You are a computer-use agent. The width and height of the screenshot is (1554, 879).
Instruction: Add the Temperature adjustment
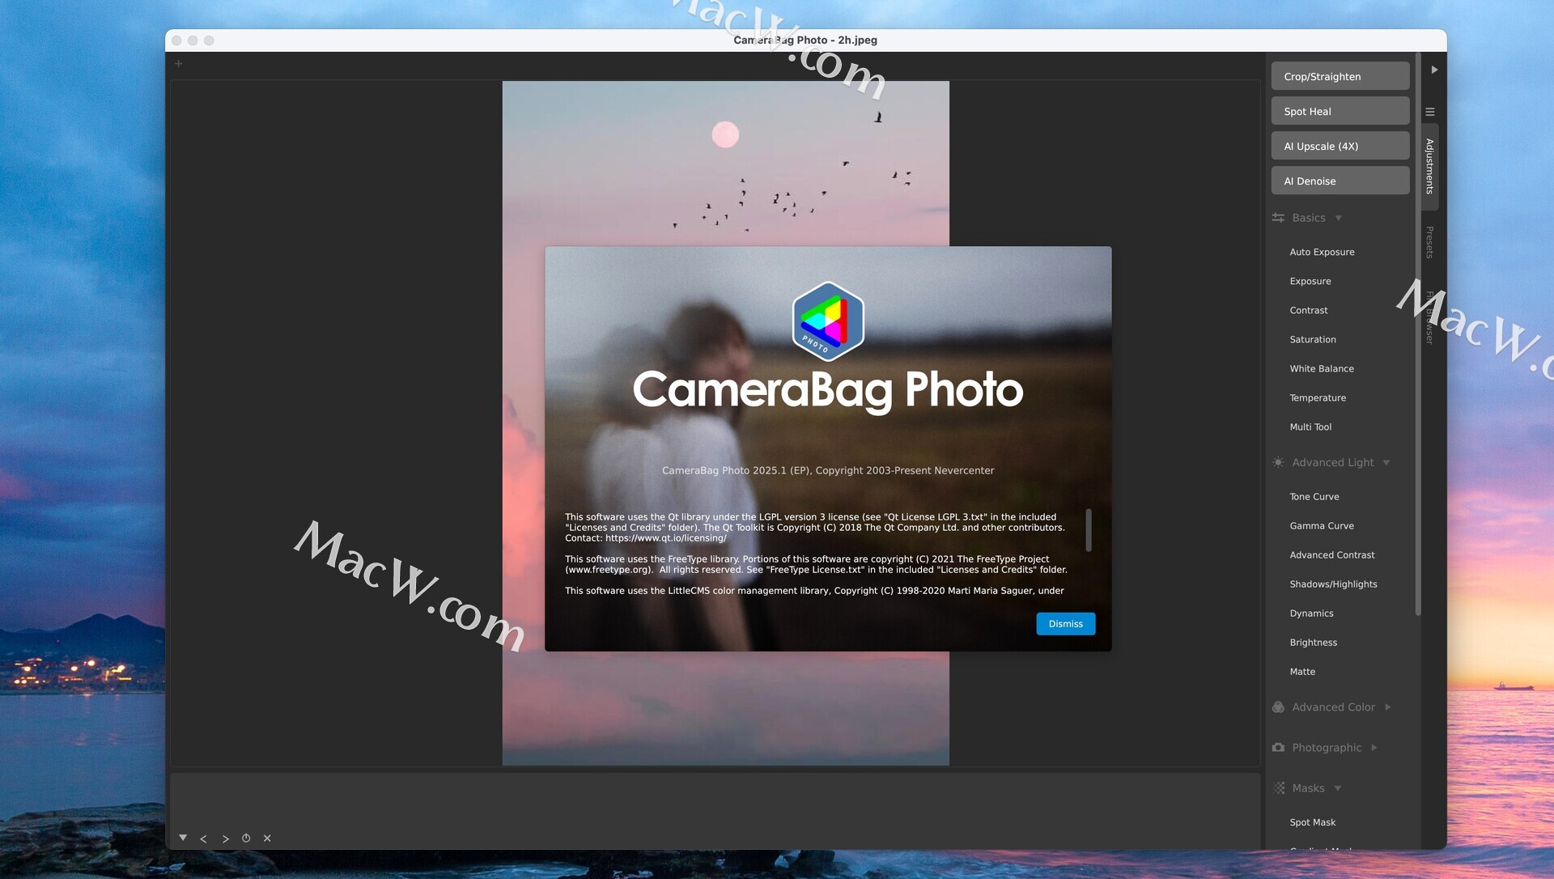(x=1318, y=397)
